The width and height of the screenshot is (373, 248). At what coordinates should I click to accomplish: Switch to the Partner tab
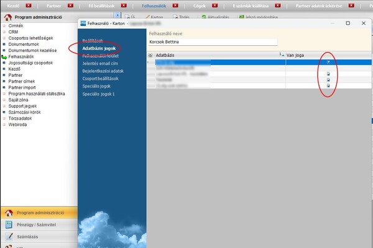point(53,6)
